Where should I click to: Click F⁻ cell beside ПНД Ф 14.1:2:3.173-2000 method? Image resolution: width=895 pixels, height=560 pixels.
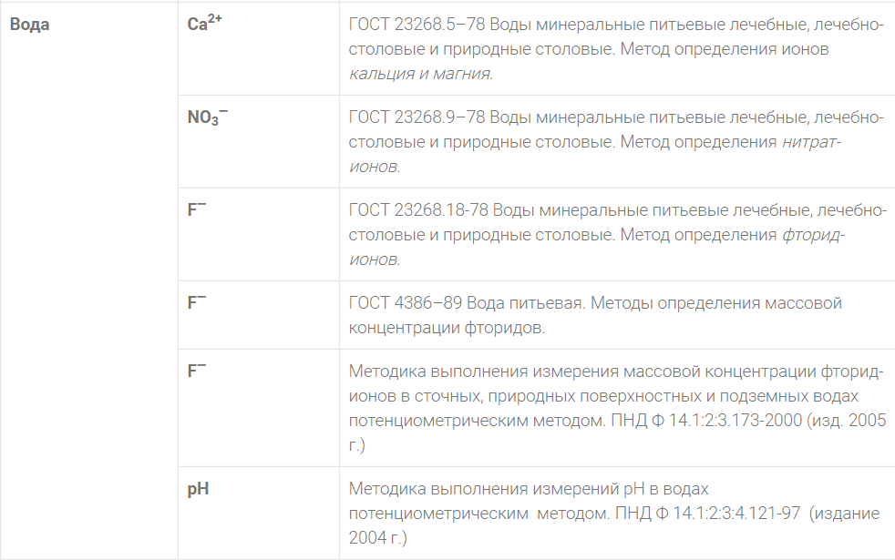(x=197, y=372)
